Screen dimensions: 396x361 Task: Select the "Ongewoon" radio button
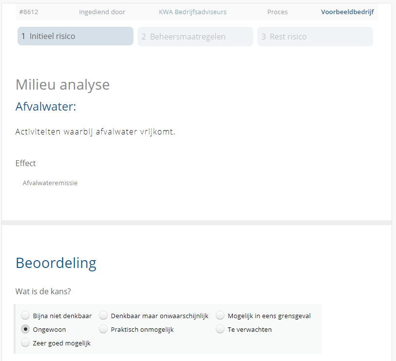pyautogui.click(x=25, y=329)
